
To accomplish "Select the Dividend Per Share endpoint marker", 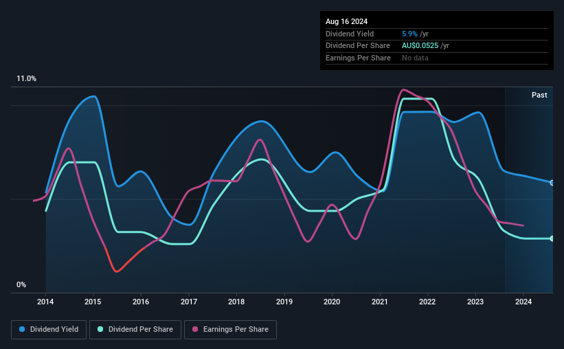I will coord(552,238).
